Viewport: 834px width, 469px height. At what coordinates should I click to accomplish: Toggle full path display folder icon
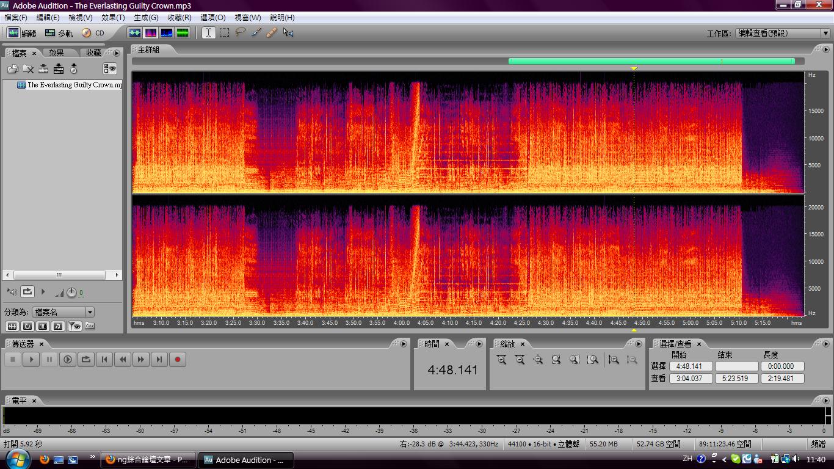coord(90,326)
